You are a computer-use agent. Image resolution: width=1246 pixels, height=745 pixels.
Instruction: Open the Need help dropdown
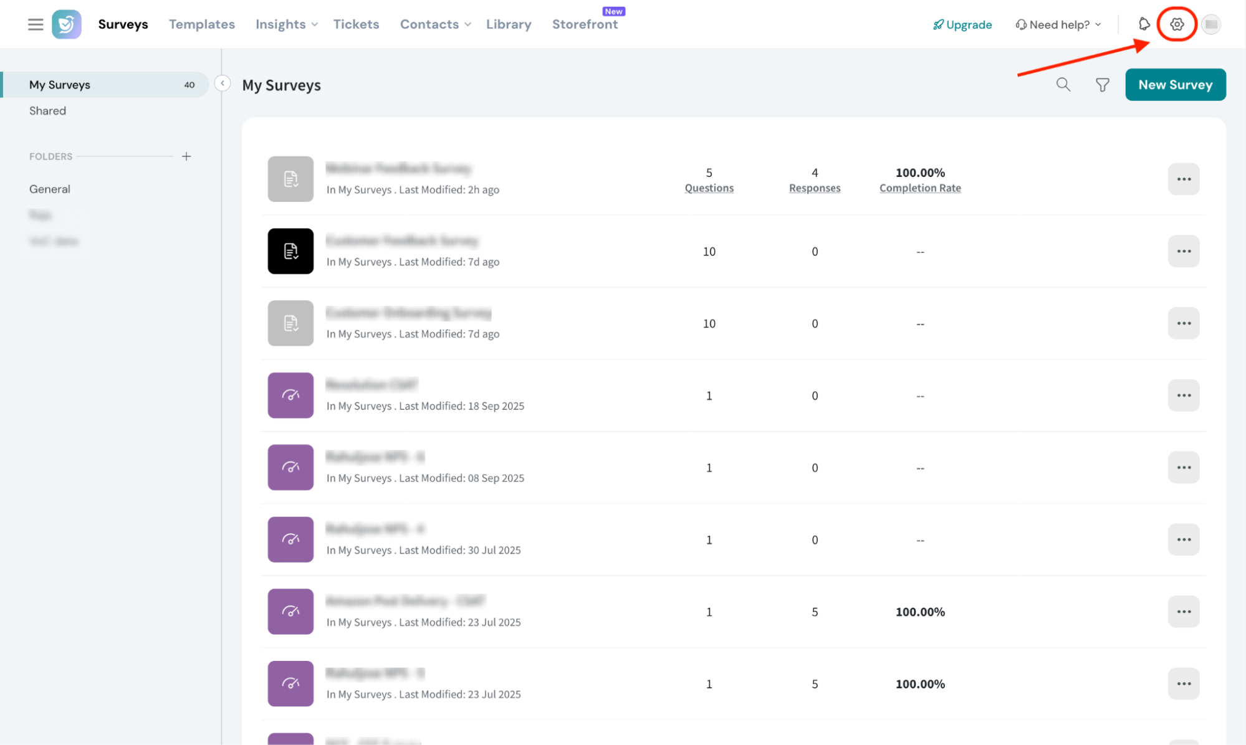1058,24
